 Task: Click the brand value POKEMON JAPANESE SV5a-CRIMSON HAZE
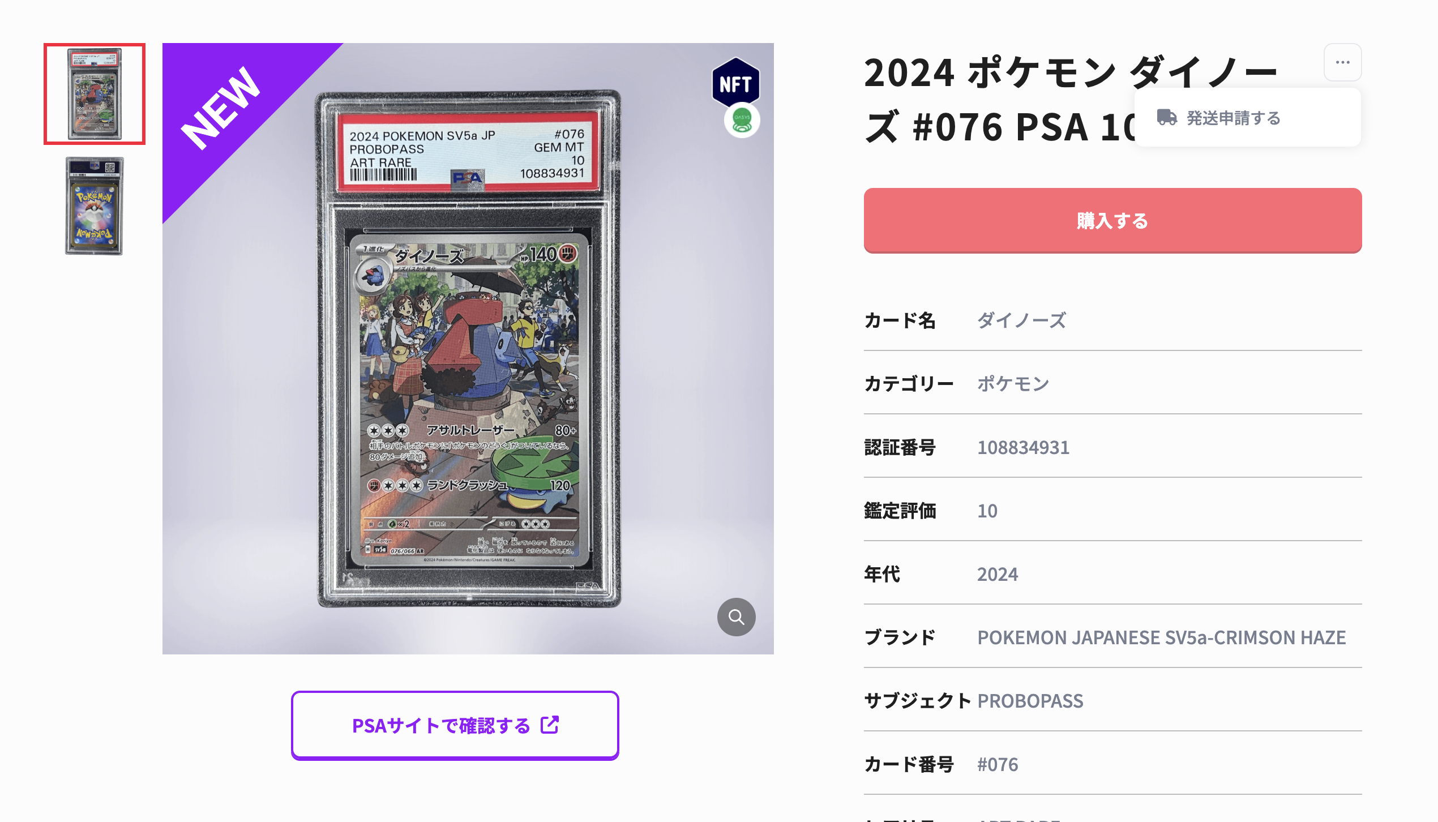point(1161,637)
